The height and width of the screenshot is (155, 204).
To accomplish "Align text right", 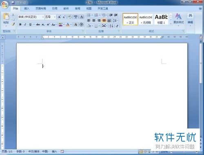I will (99, 20).
